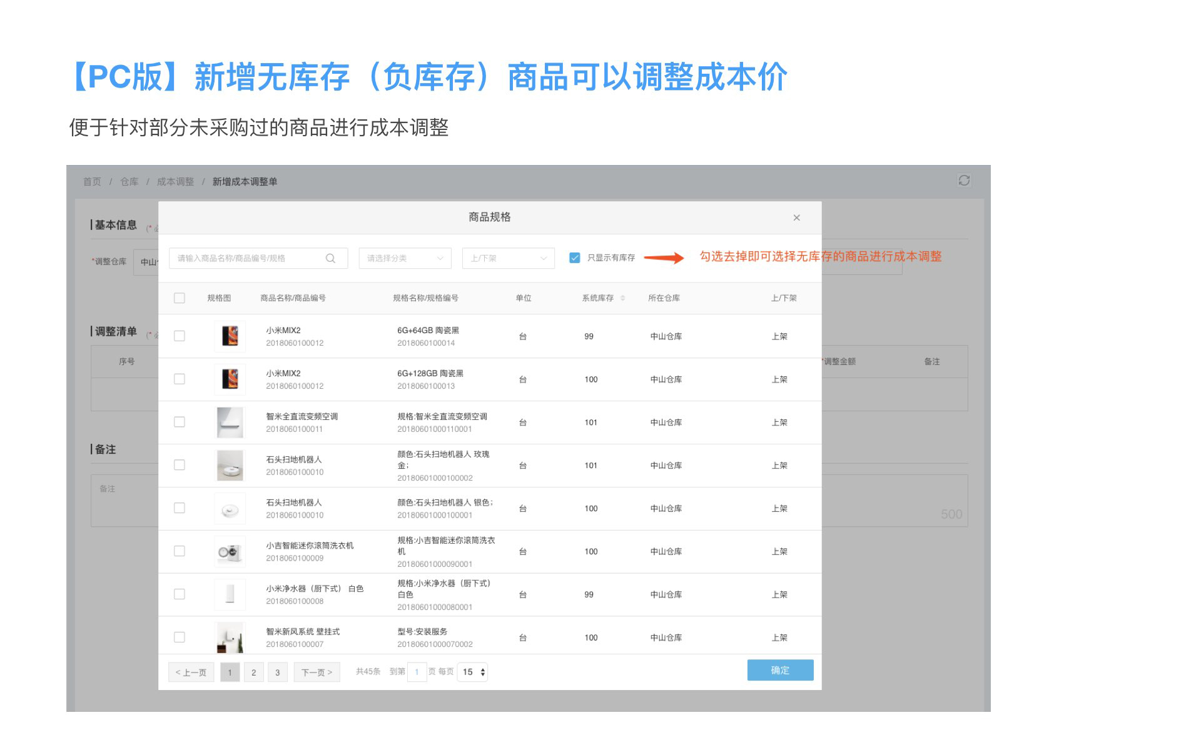This screenshot has height=750, width=1201.
Task: Click the 智米新风系统 壁挂式 product image
Action: (230, 637)
